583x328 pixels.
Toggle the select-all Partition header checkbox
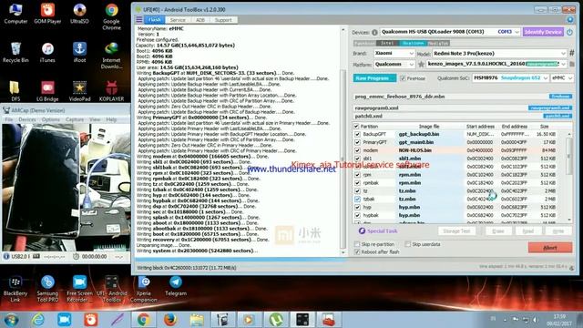pos(356,127)
